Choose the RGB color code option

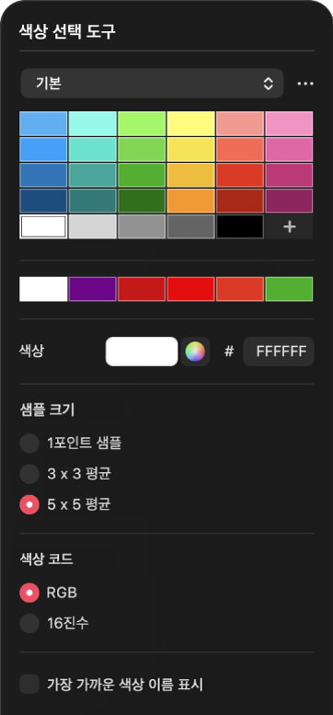pos(29,593)
